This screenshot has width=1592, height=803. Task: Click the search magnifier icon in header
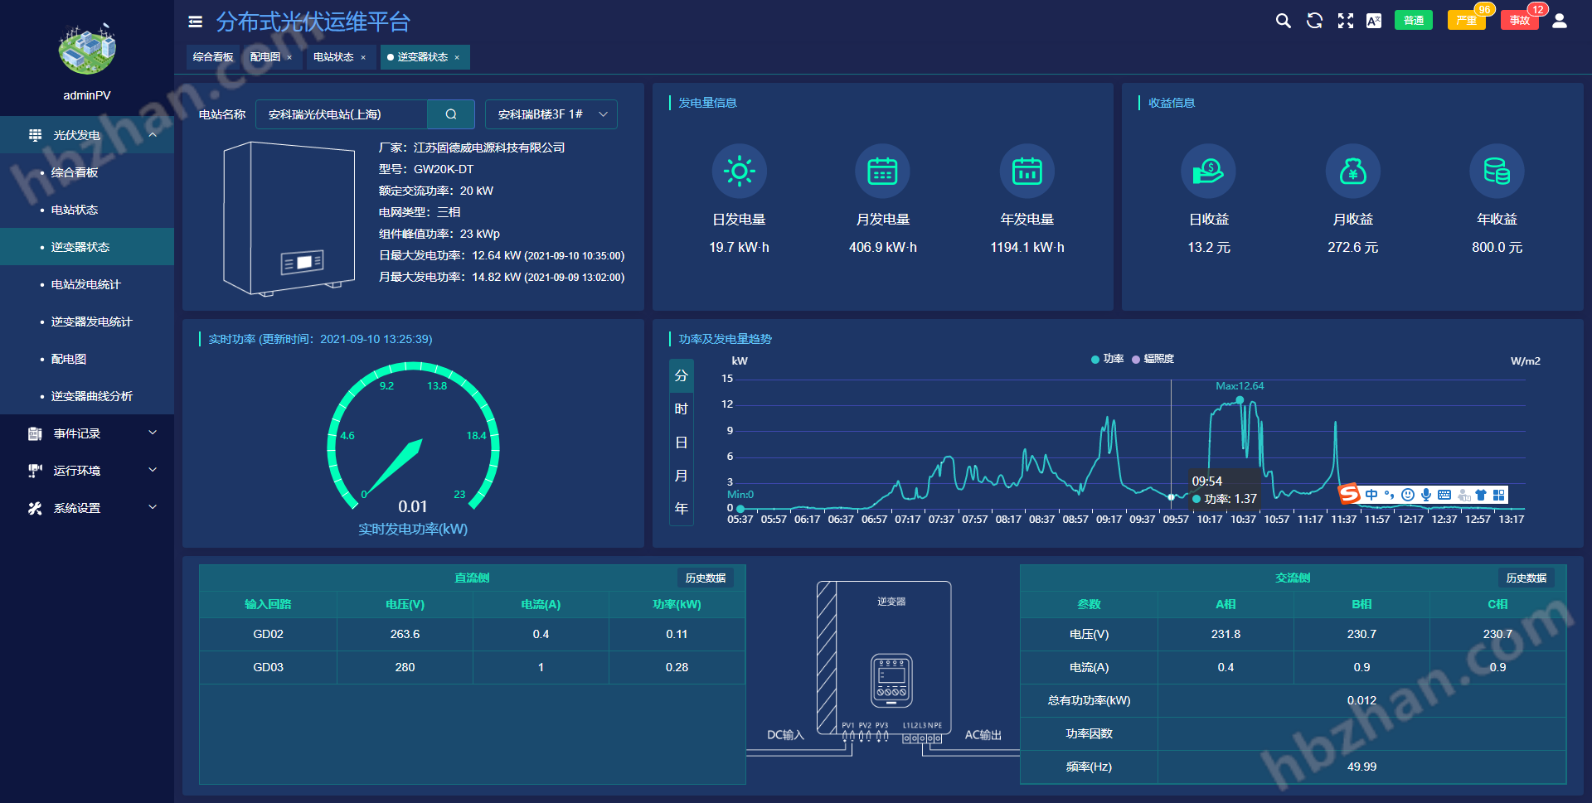(1283, 21)
